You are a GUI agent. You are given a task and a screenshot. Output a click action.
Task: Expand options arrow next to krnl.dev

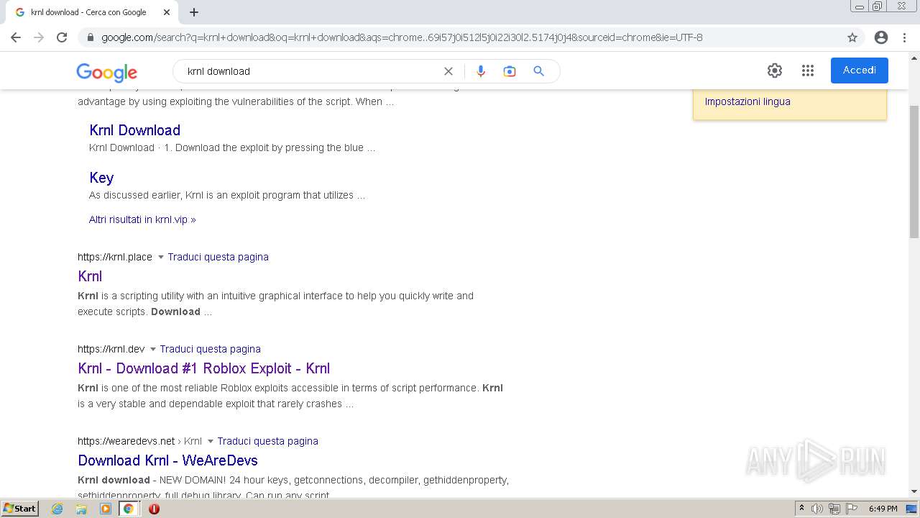152,350
